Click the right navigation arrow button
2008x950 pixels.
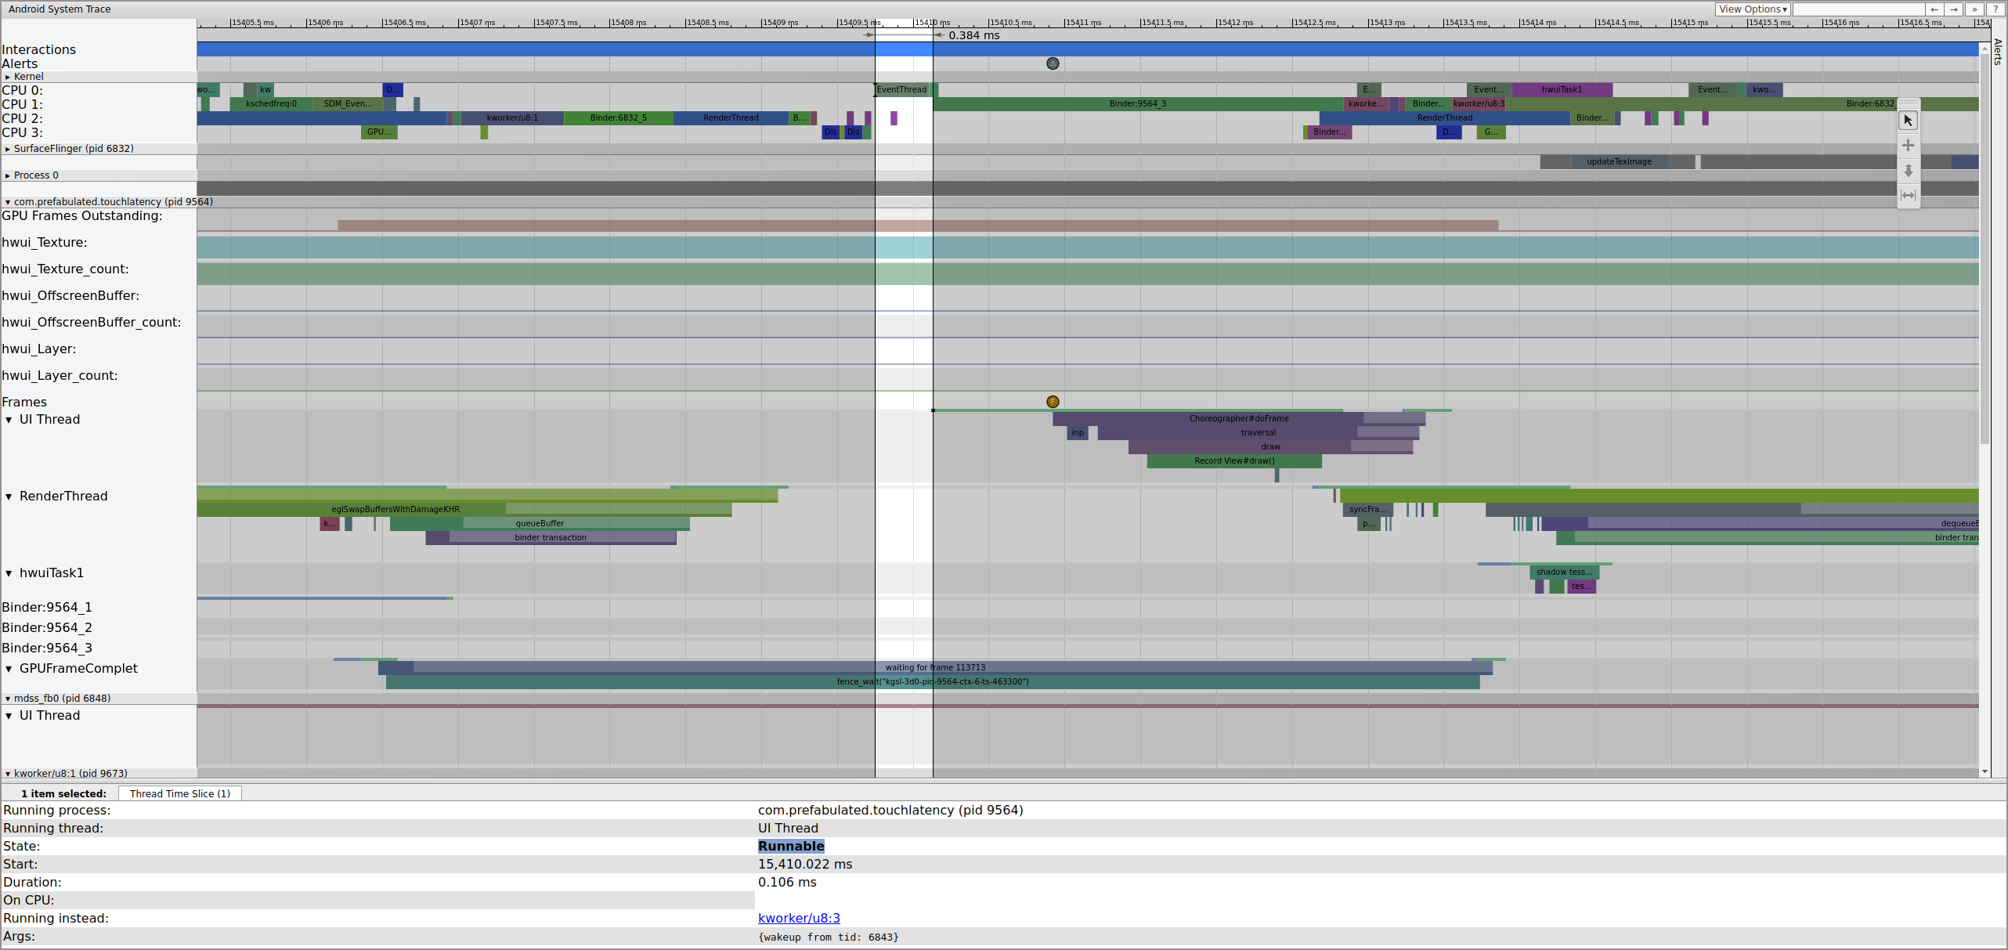(x=1954, y=9)
